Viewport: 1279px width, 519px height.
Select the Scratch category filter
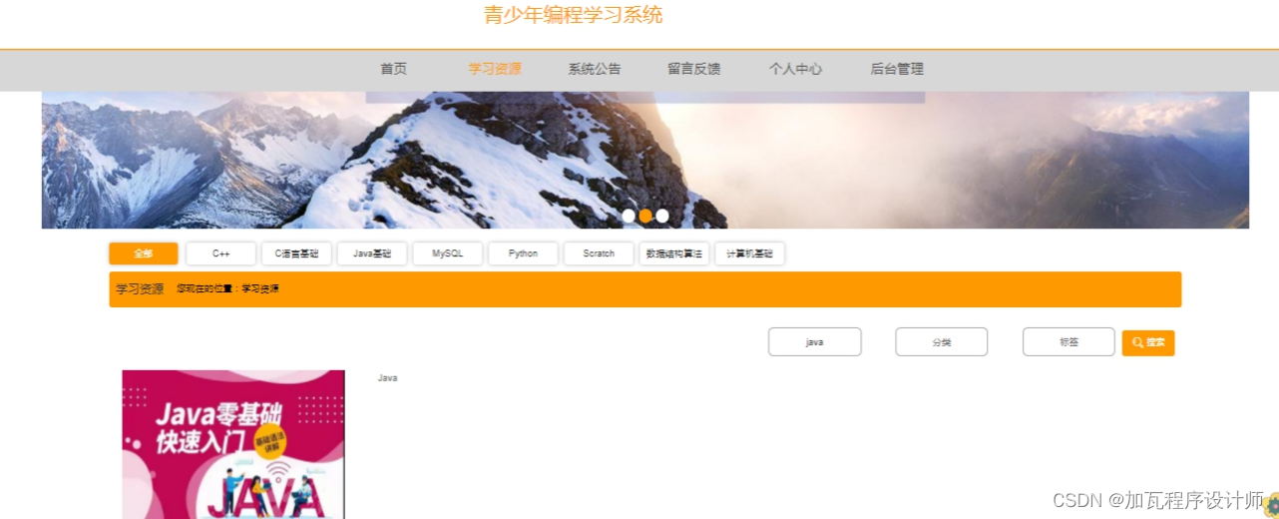click(x=599, y=254)
